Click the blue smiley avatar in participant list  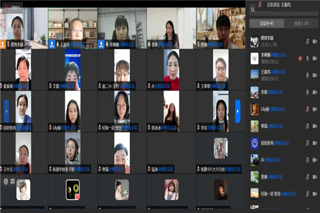tap(254, 143)
